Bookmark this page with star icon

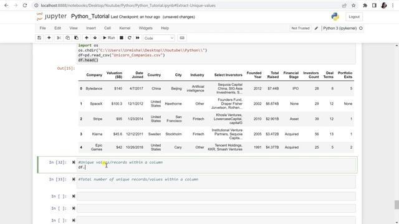(x=353, y=6)
